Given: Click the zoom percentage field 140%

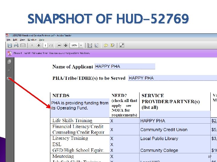Looking at the screenshot, I should click(x=74, y=45).
